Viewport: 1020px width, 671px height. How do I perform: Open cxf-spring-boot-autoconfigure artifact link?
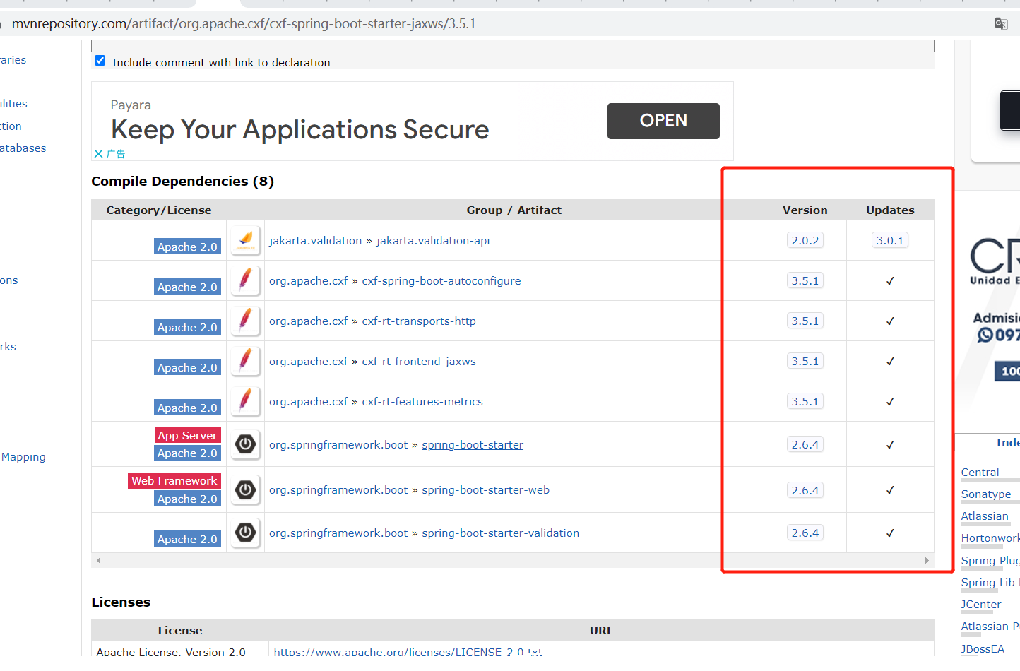pyautogui.click(x=441, y=281)
